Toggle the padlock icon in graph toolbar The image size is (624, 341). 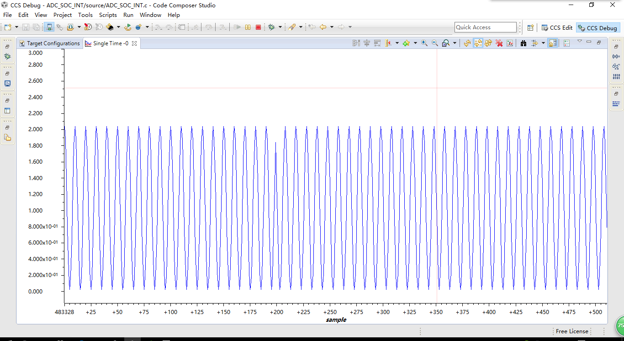[552, 43]
